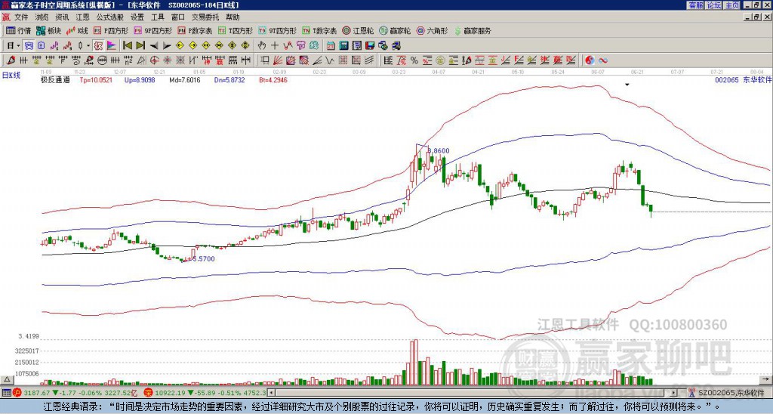
Task: Open the 帮助 menu
Action: [233, 17]
